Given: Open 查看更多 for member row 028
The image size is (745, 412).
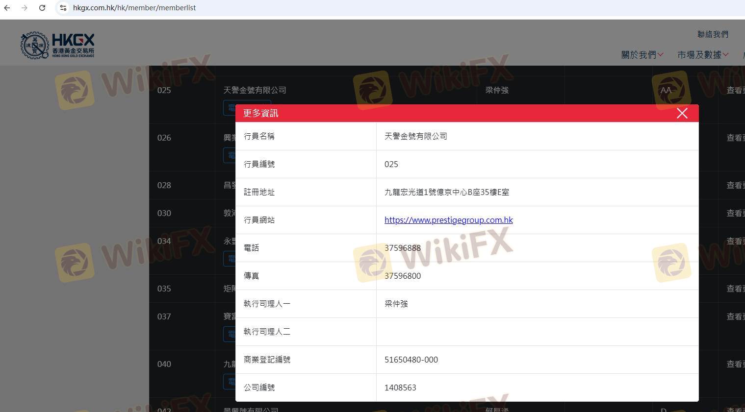Looking at the screenshot, I should pyautogui.click(x=736, y=185).
